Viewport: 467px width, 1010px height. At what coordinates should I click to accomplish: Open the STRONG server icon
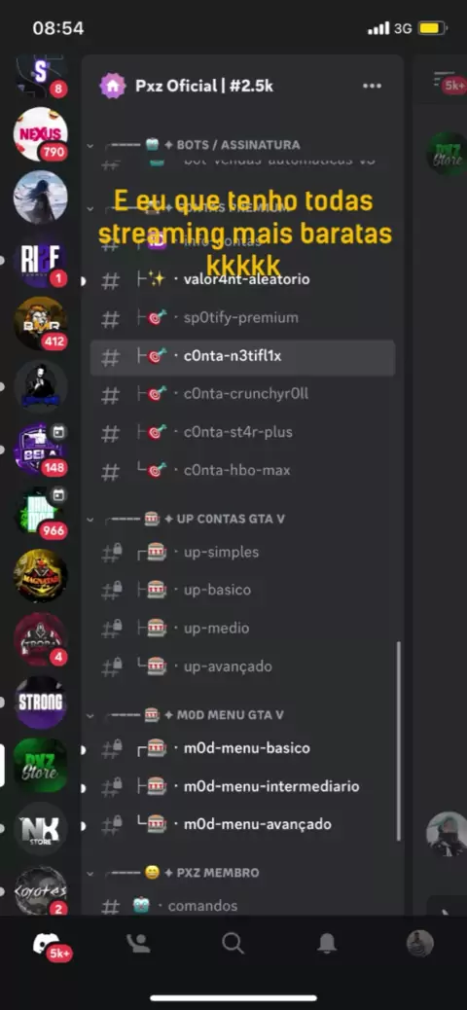click(40, 703)
